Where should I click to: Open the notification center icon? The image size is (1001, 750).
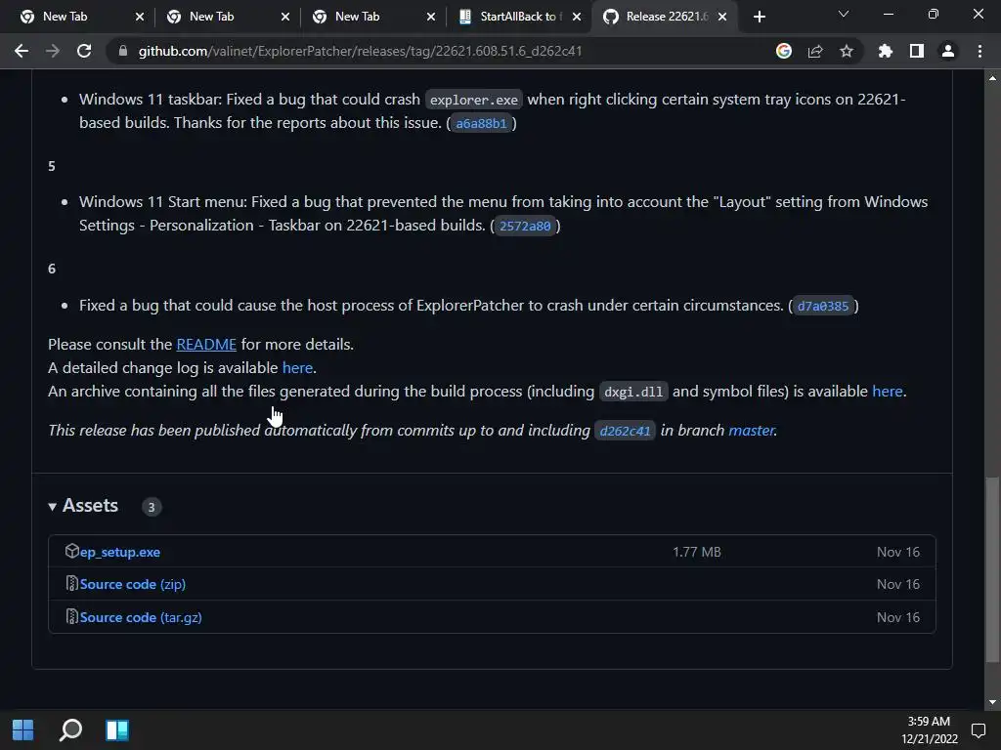click(978, 730)
